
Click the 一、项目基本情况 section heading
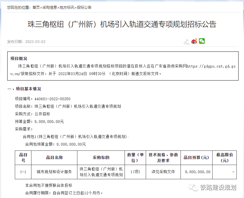point(24,89)
